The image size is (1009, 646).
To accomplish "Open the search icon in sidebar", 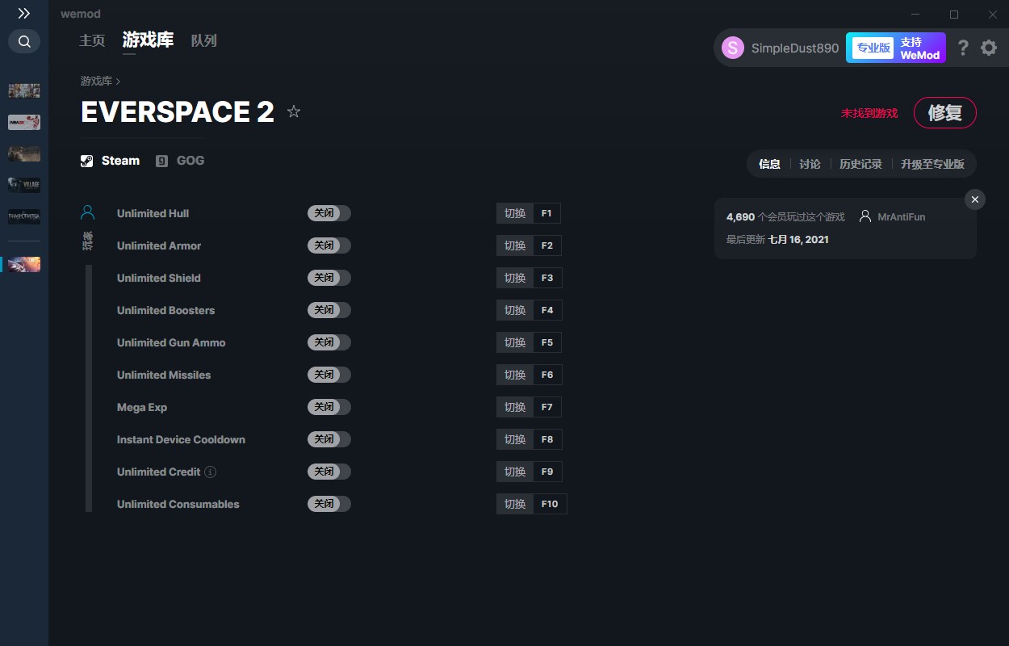I will (24, 41).
